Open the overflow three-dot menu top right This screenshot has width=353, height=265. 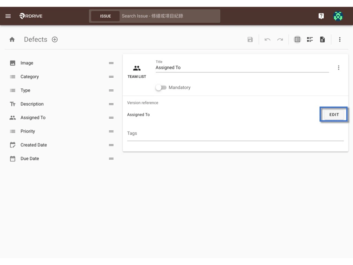click(340, 39)
